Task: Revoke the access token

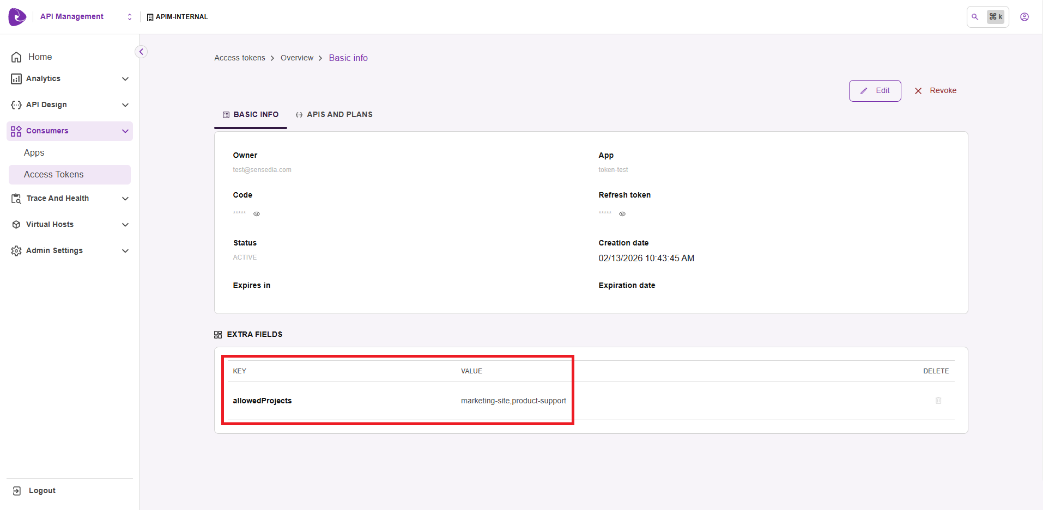Action: [935, 91]
